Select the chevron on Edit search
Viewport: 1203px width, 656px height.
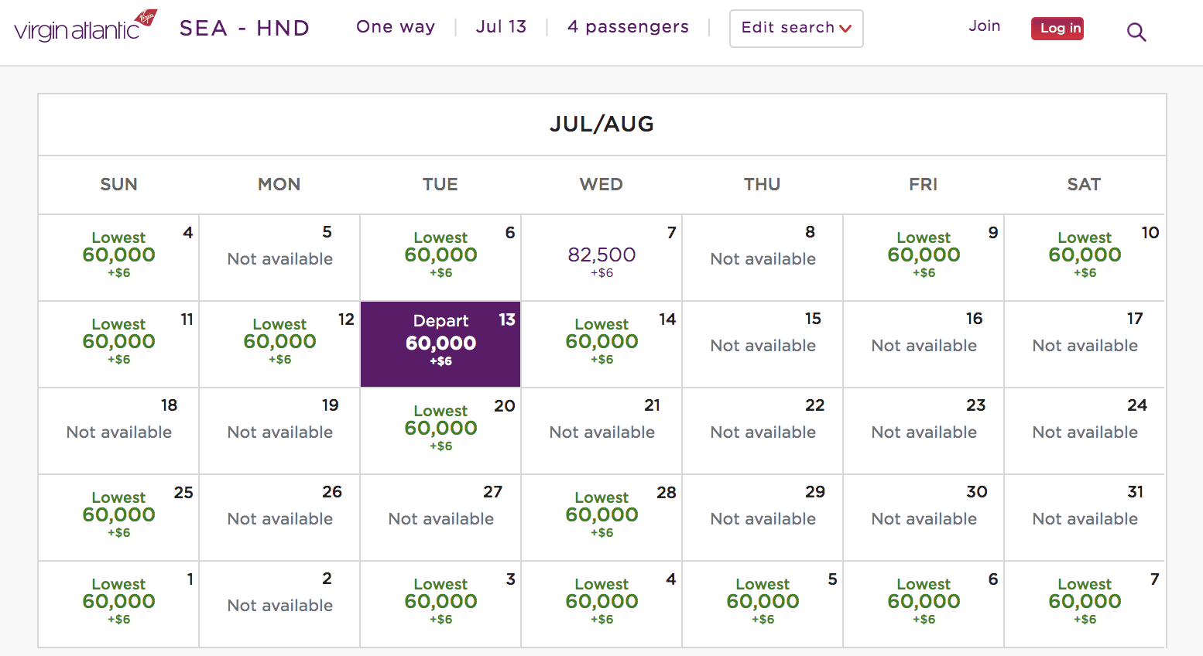847,29
